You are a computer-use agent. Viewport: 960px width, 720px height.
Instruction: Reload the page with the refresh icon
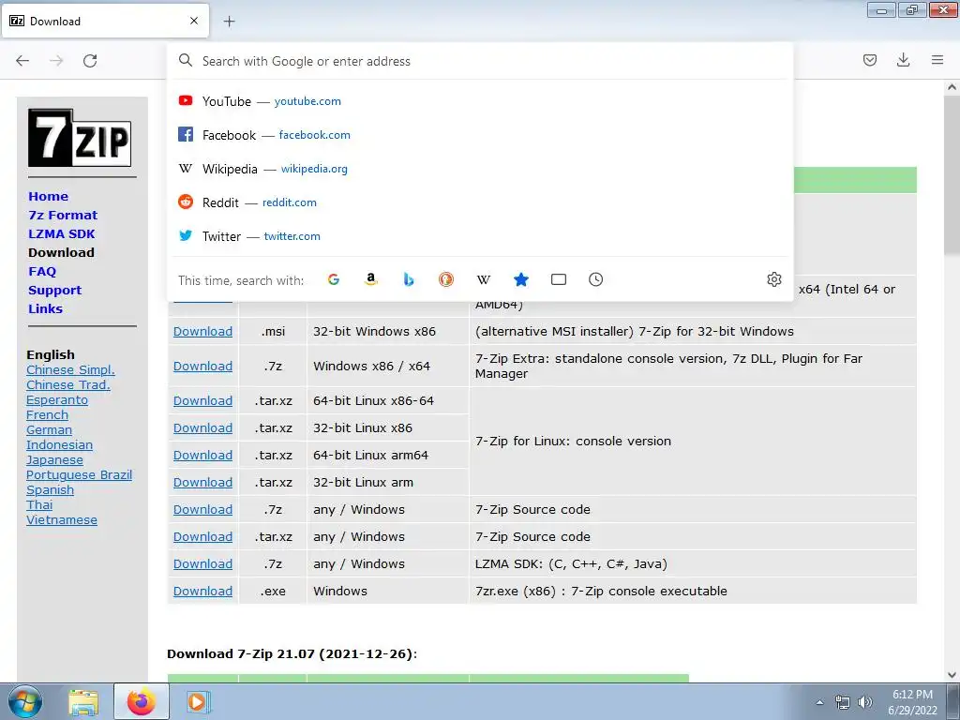coord(90,61)
